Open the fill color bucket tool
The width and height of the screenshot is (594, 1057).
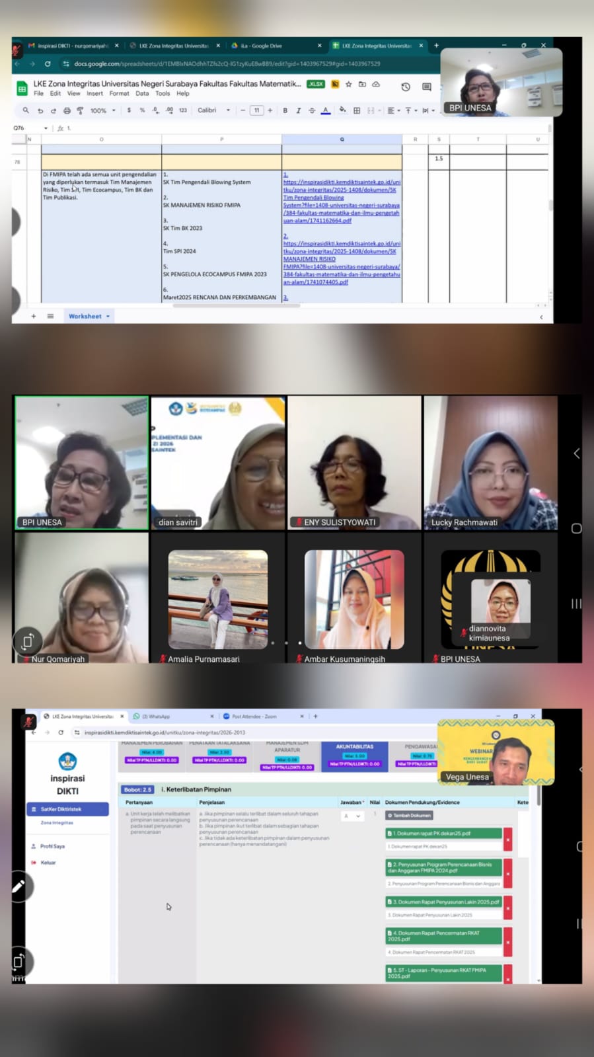(x=342, y=110)
